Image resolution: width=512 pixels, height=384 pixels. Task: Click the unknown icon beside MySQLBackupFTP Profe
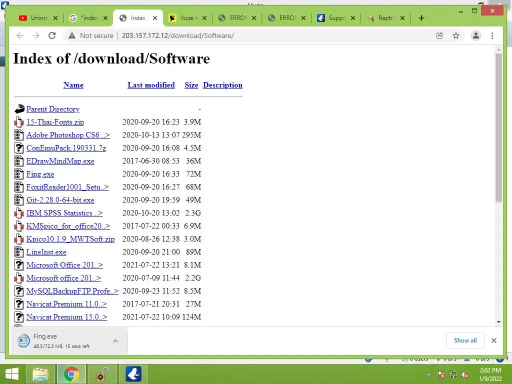coord(19,291)
